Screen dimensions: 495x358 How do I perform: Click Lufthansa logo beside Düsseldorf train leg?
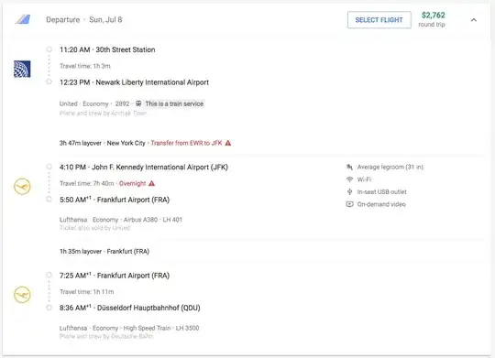pos(22,295)
